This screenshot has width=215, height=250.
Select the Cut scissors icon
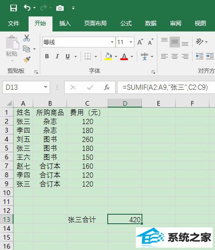pyautogui.click(x=27, y=38)
